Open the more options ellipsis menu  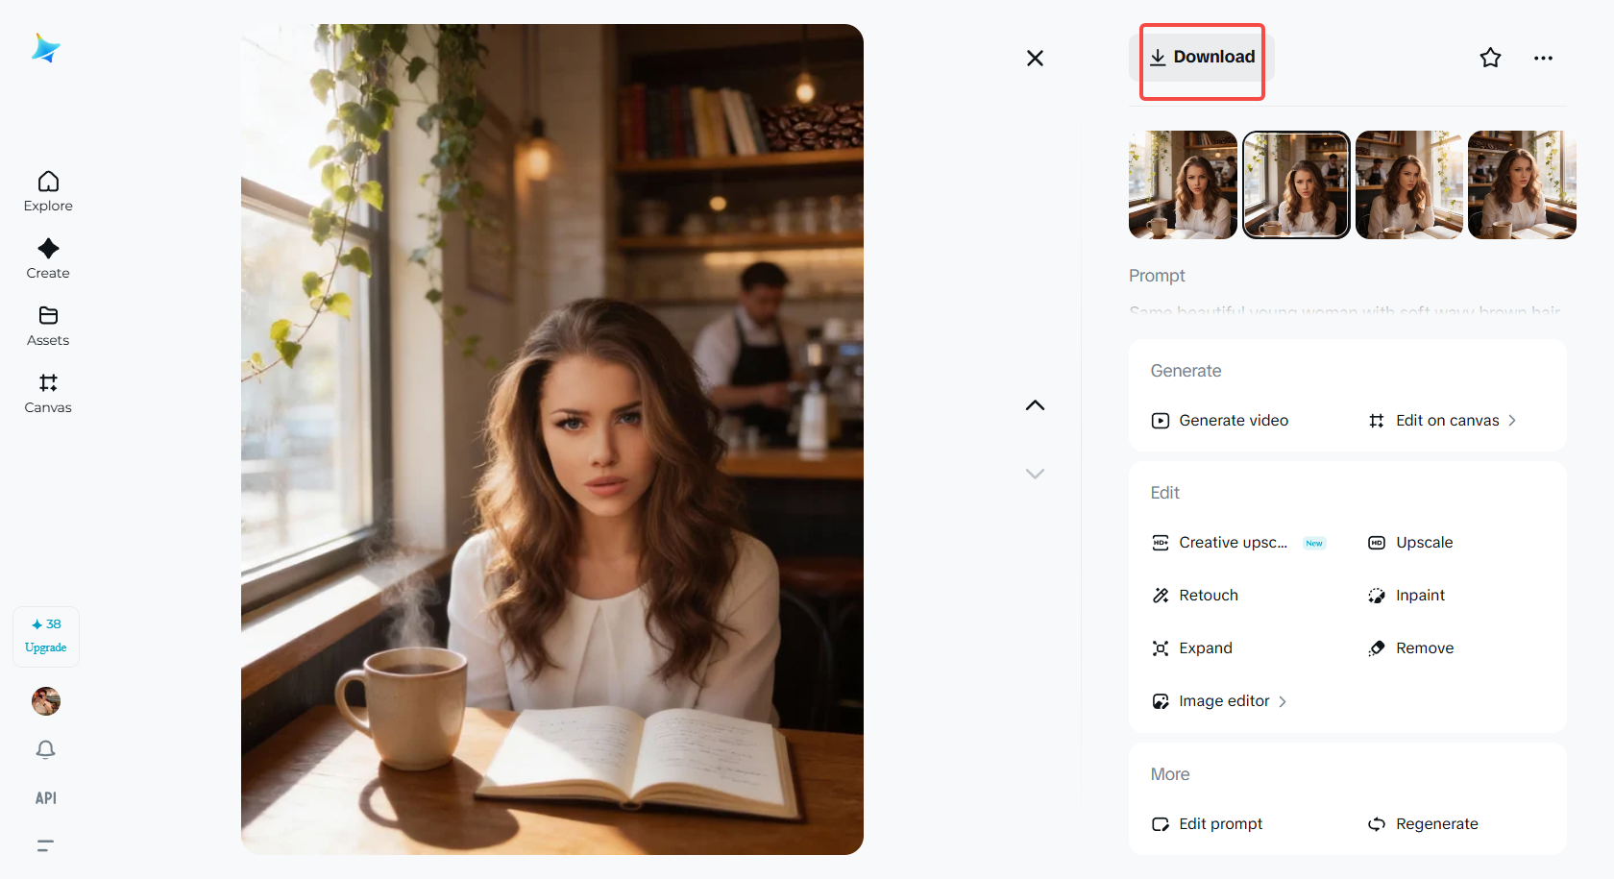1543,58
